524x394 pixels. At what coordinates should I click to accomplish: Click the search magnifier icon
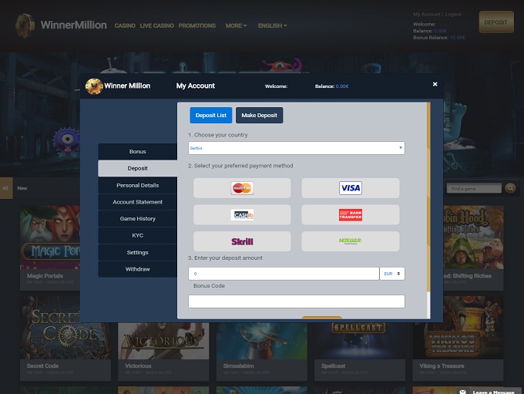[510, 188]
